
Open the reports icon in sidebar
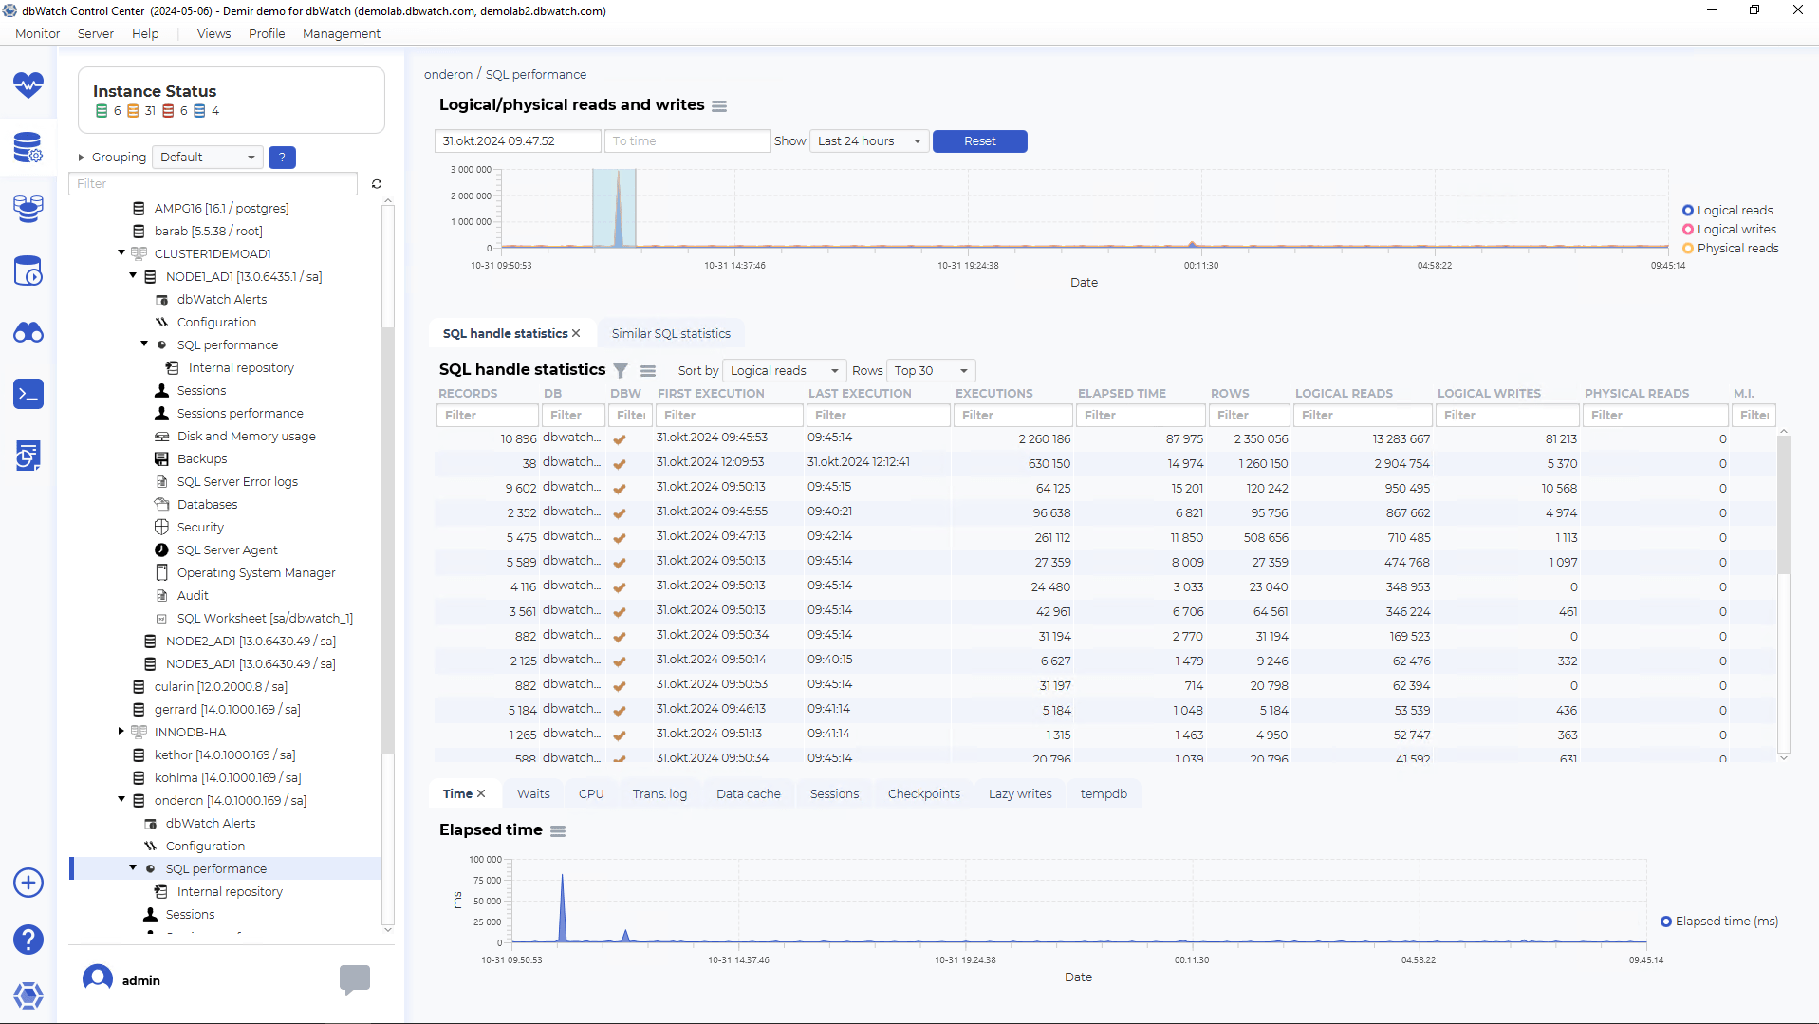pos(28,456)
